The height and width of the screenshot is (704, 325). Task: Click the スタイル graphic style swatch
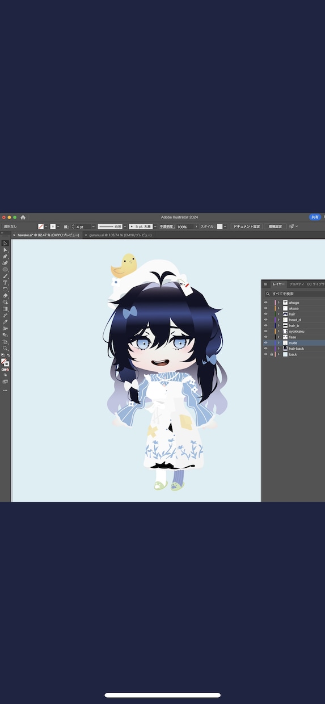point(220,227)
